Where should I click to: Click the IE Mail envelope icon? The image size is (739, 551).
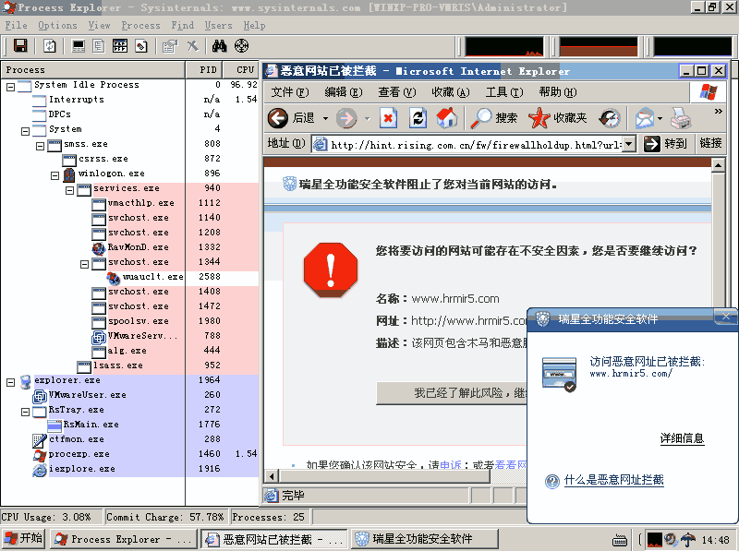(645, 118)
